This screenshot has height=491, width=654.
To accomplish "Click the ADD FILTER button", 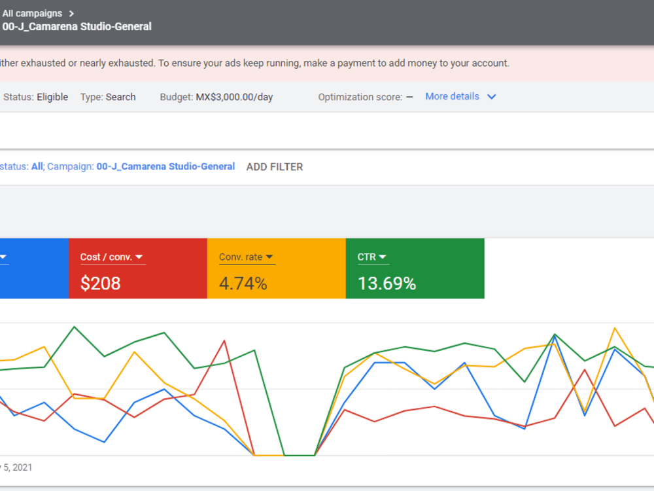I will (275, 167).
